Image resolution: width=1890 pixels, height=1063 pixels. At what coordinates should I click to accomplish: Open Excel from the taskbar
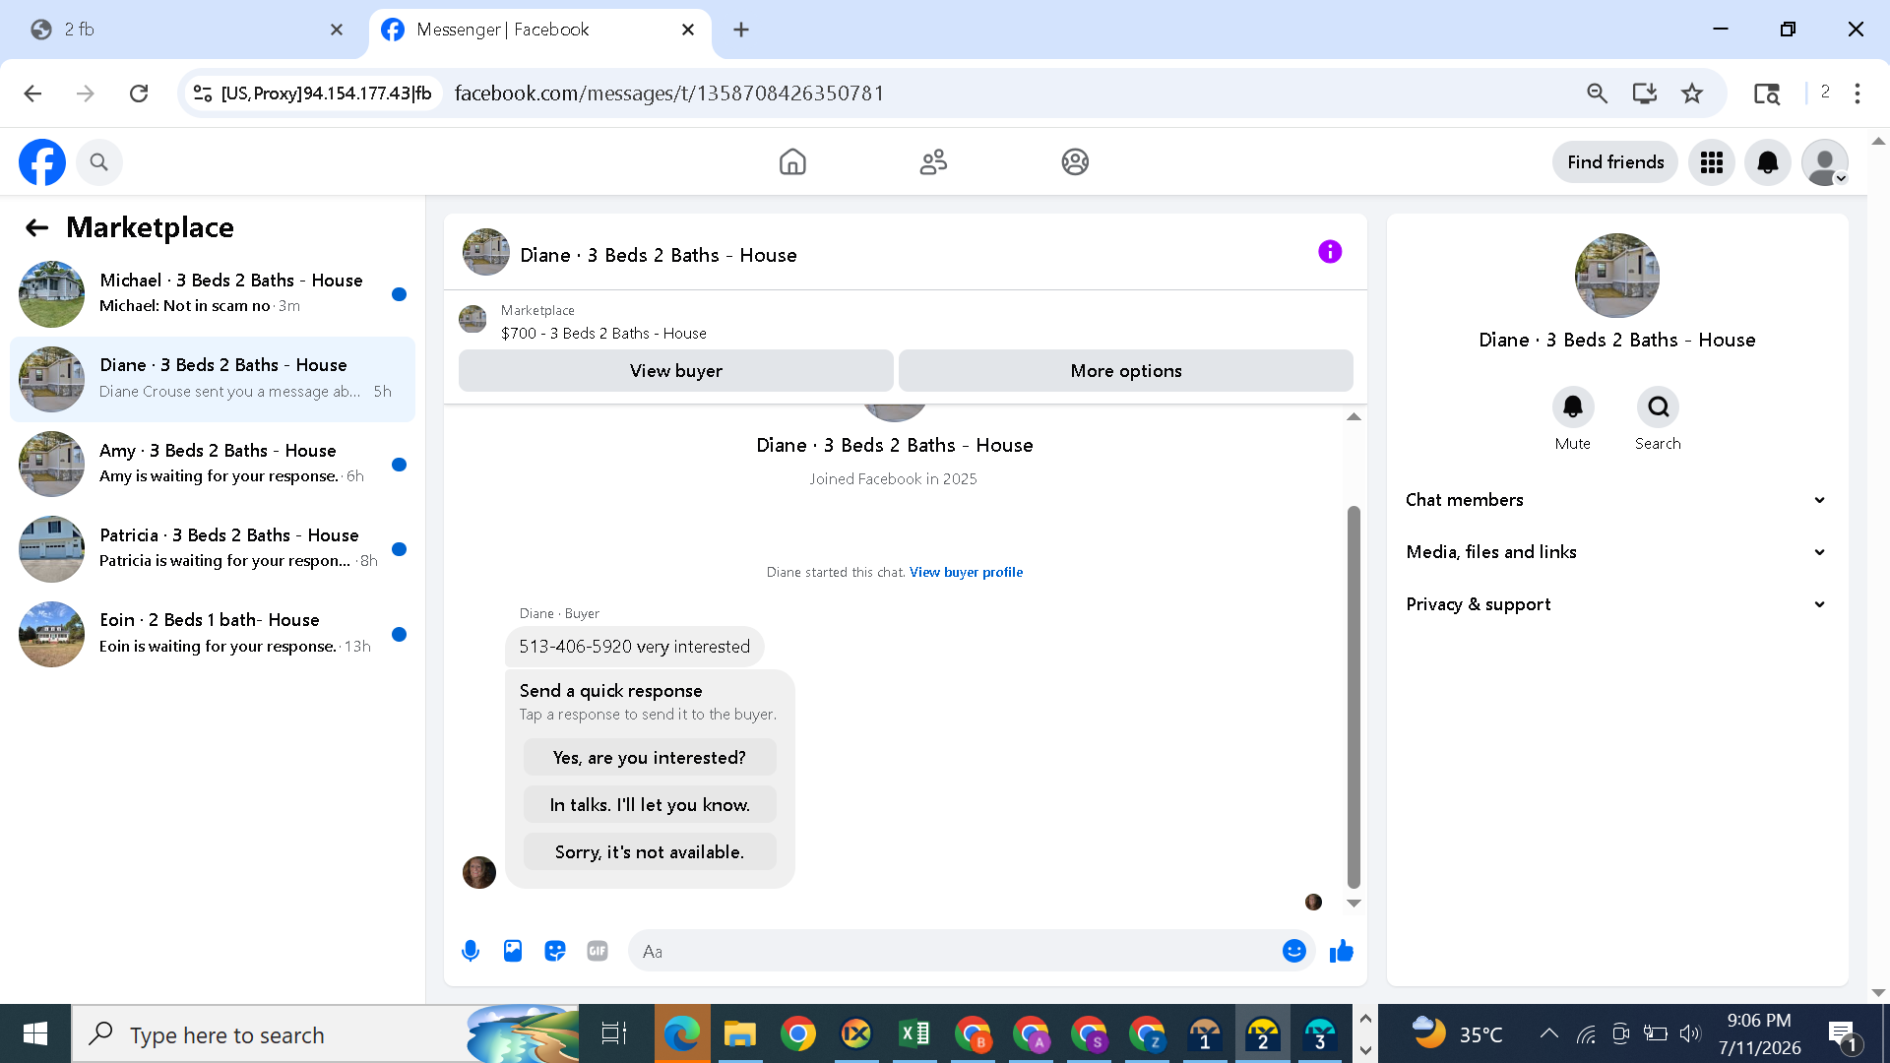[x=914, y=1033]
